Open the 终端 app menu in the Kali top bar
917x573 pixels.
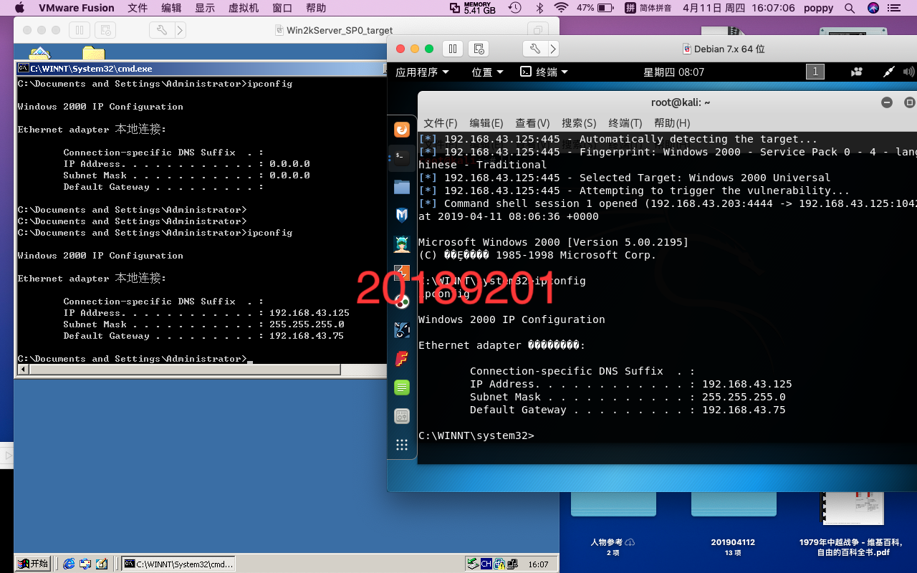[x=544, y=72]
